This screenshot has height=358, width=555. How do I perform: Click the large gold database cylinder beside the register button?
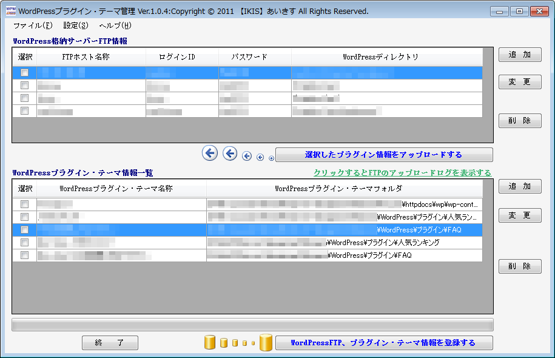coord(266,342)
